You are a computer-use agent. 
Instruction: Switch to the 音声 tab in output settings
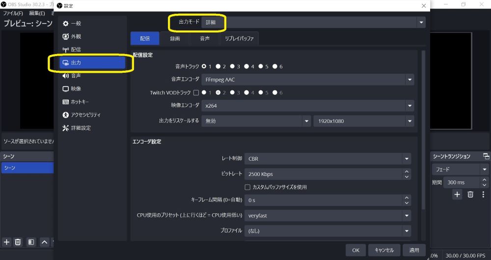[x=205, y=38]
